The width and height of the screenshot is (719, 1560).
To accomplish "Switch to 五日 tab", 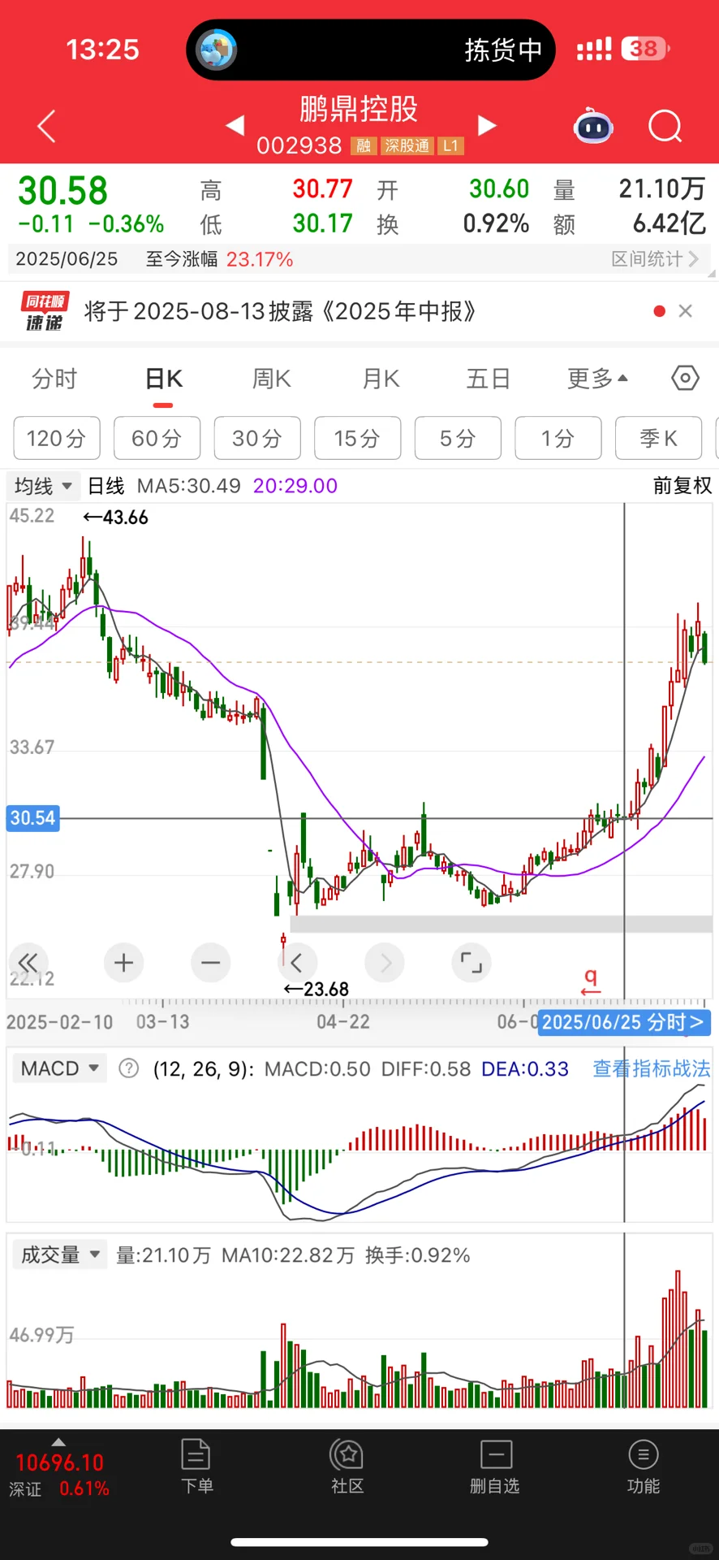I will point(489,379).
